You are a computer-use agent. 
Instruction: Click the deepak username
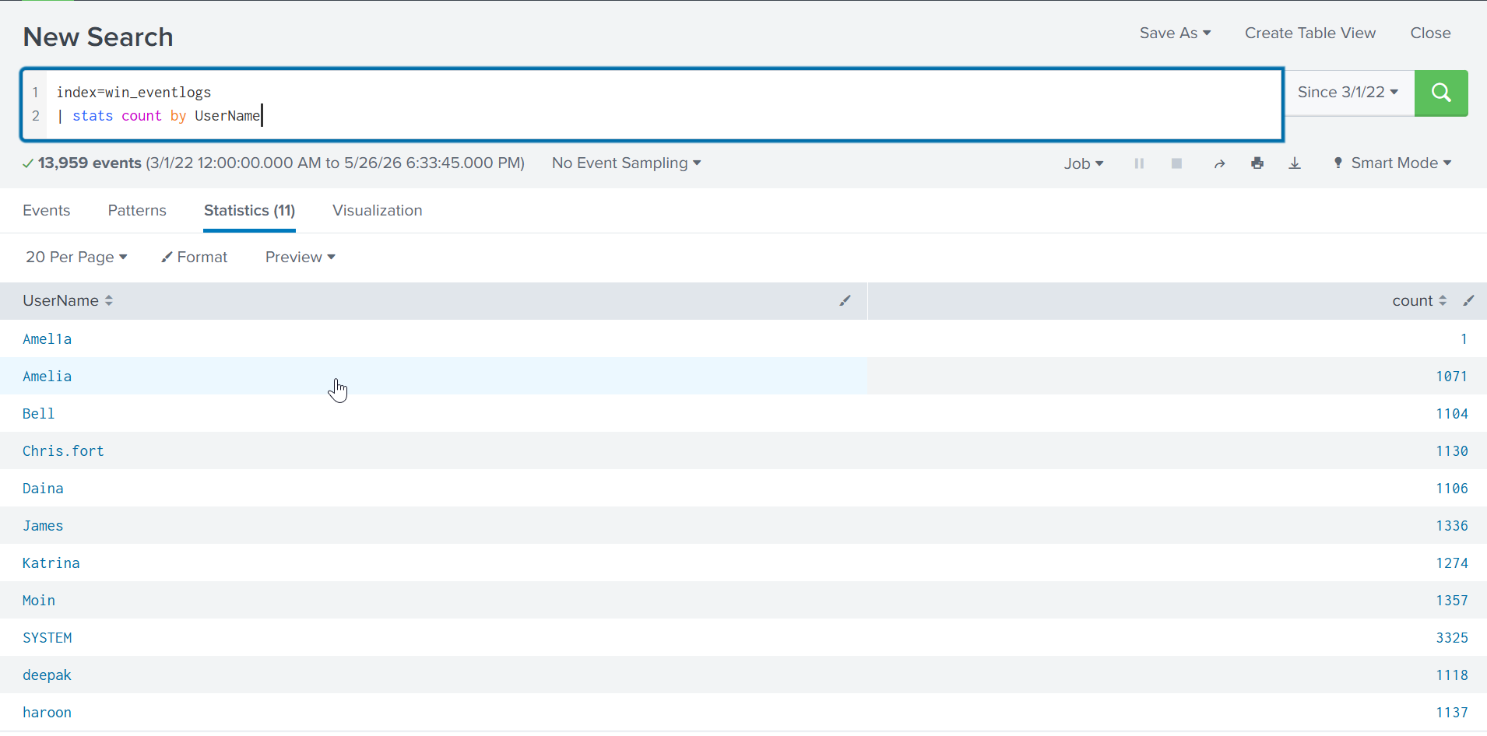tap(47, 675)
